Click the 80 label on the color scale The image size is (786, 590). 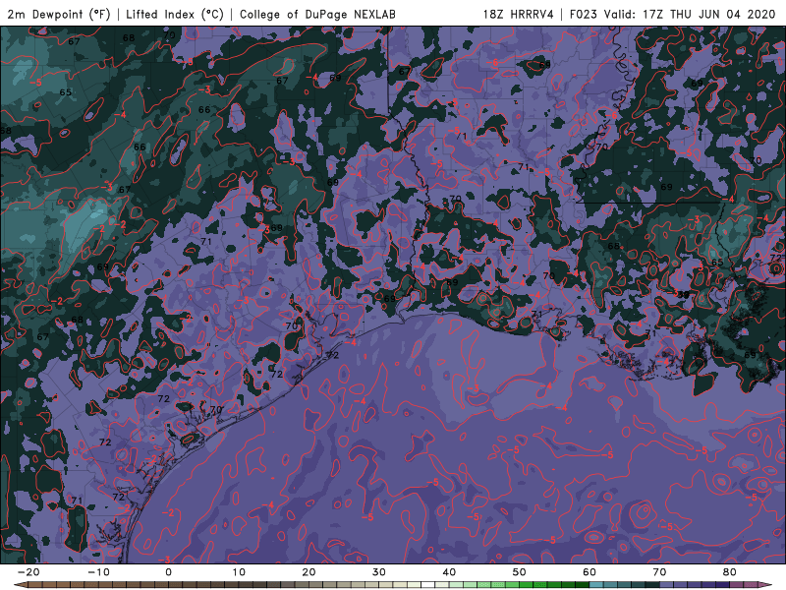[730, 572]
